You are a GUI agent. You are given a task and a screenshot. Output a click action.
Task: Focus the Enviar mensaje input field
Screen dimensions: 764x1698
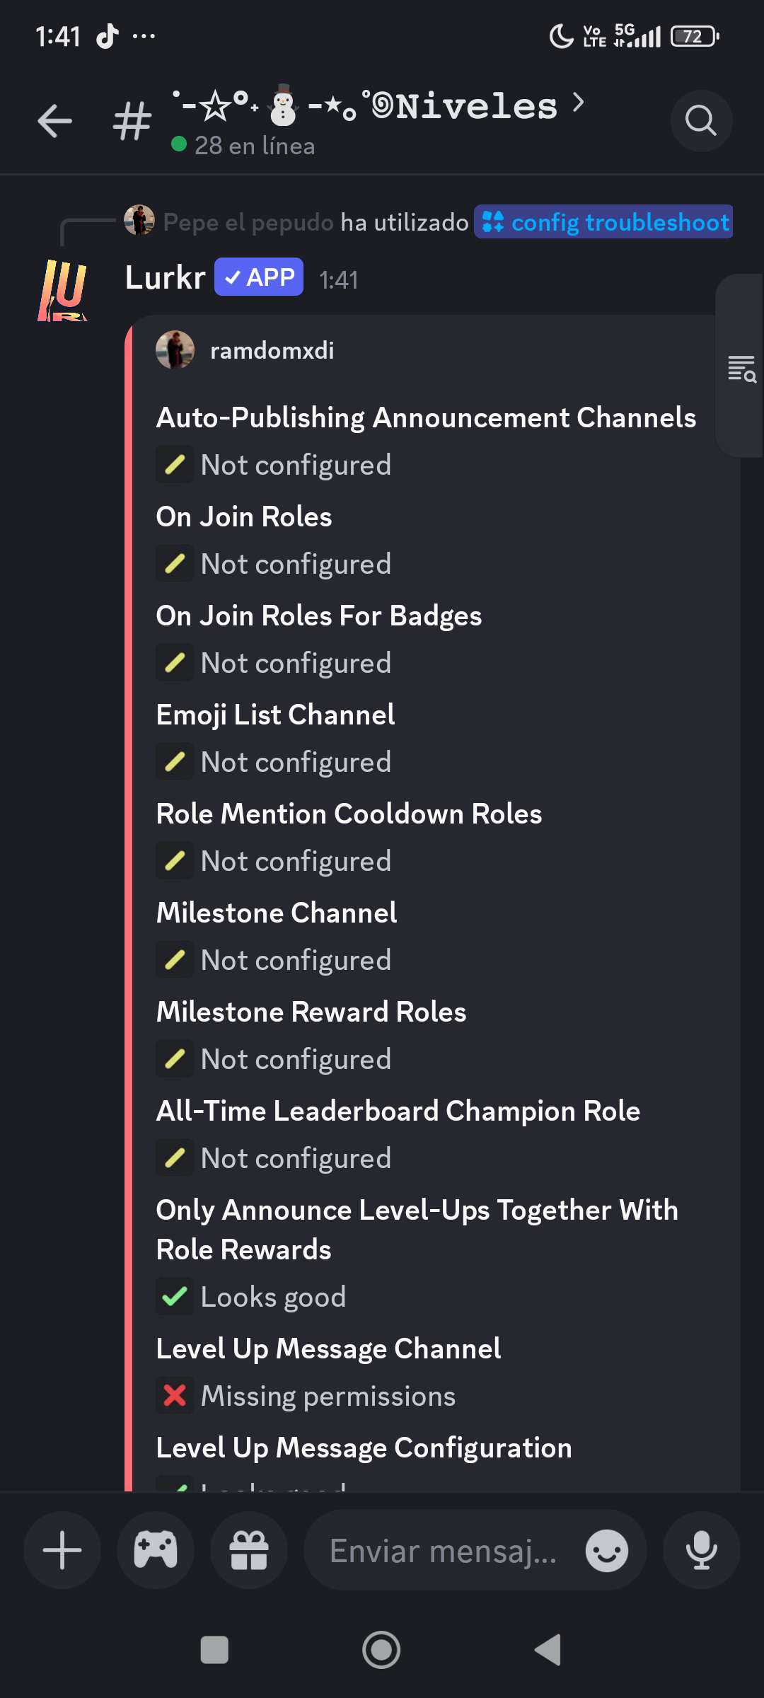point(444,1551)
